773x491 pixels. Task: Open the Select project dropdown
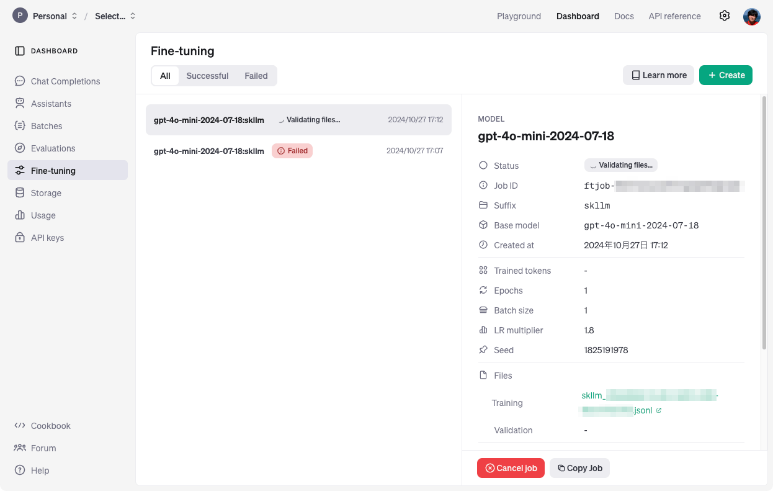point(115,16)
